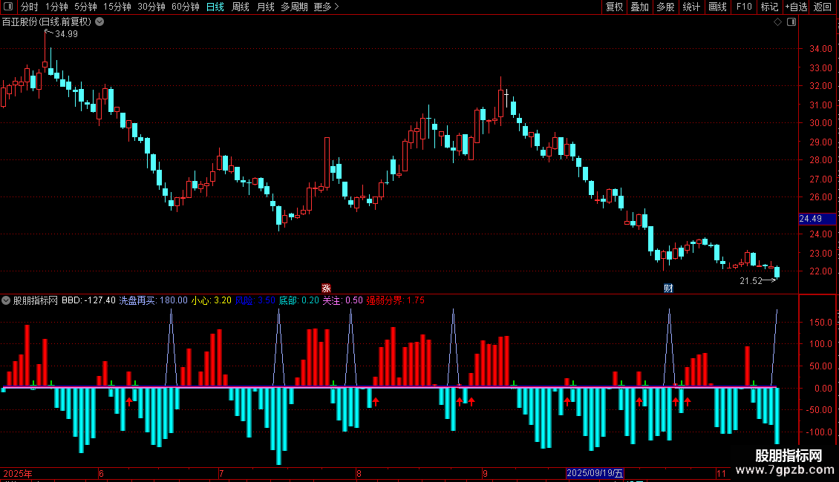Viewport: 839px width, 482px height.
Task: Select the 5分钟 period tab
Action: tap(85, 7)
